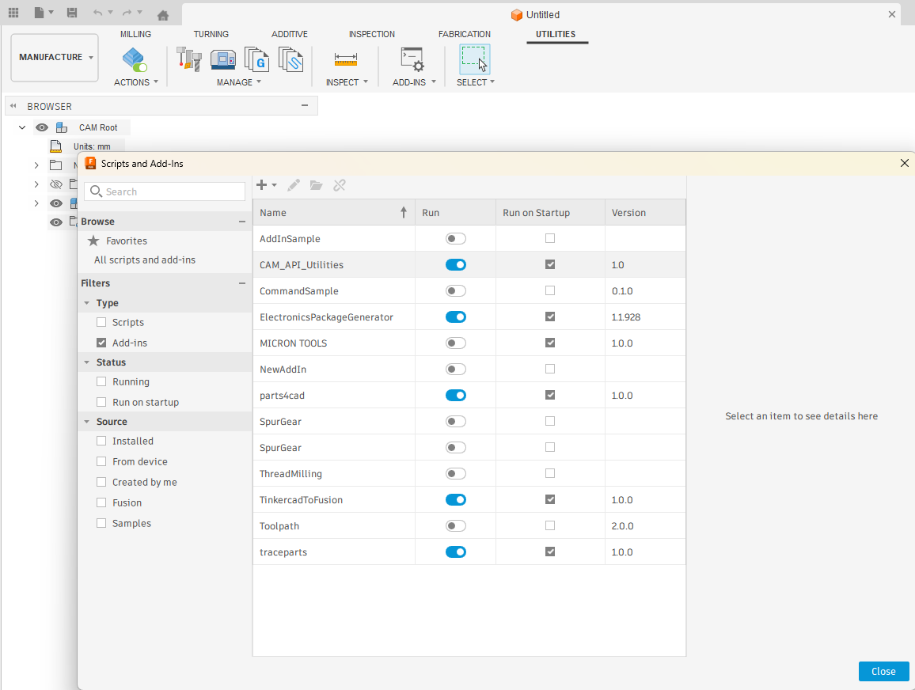Open the Tool Library icon in Manage
Viewport: 915px width, 690px height.
[188, 59]
